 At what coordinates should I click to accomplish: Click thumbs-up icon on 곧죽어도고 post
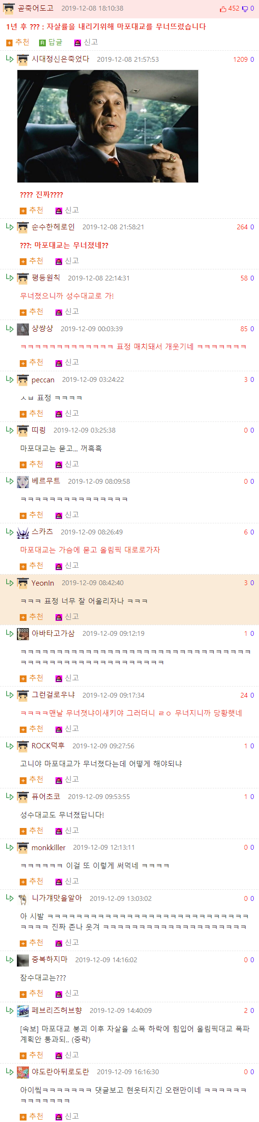click(223, 9)
